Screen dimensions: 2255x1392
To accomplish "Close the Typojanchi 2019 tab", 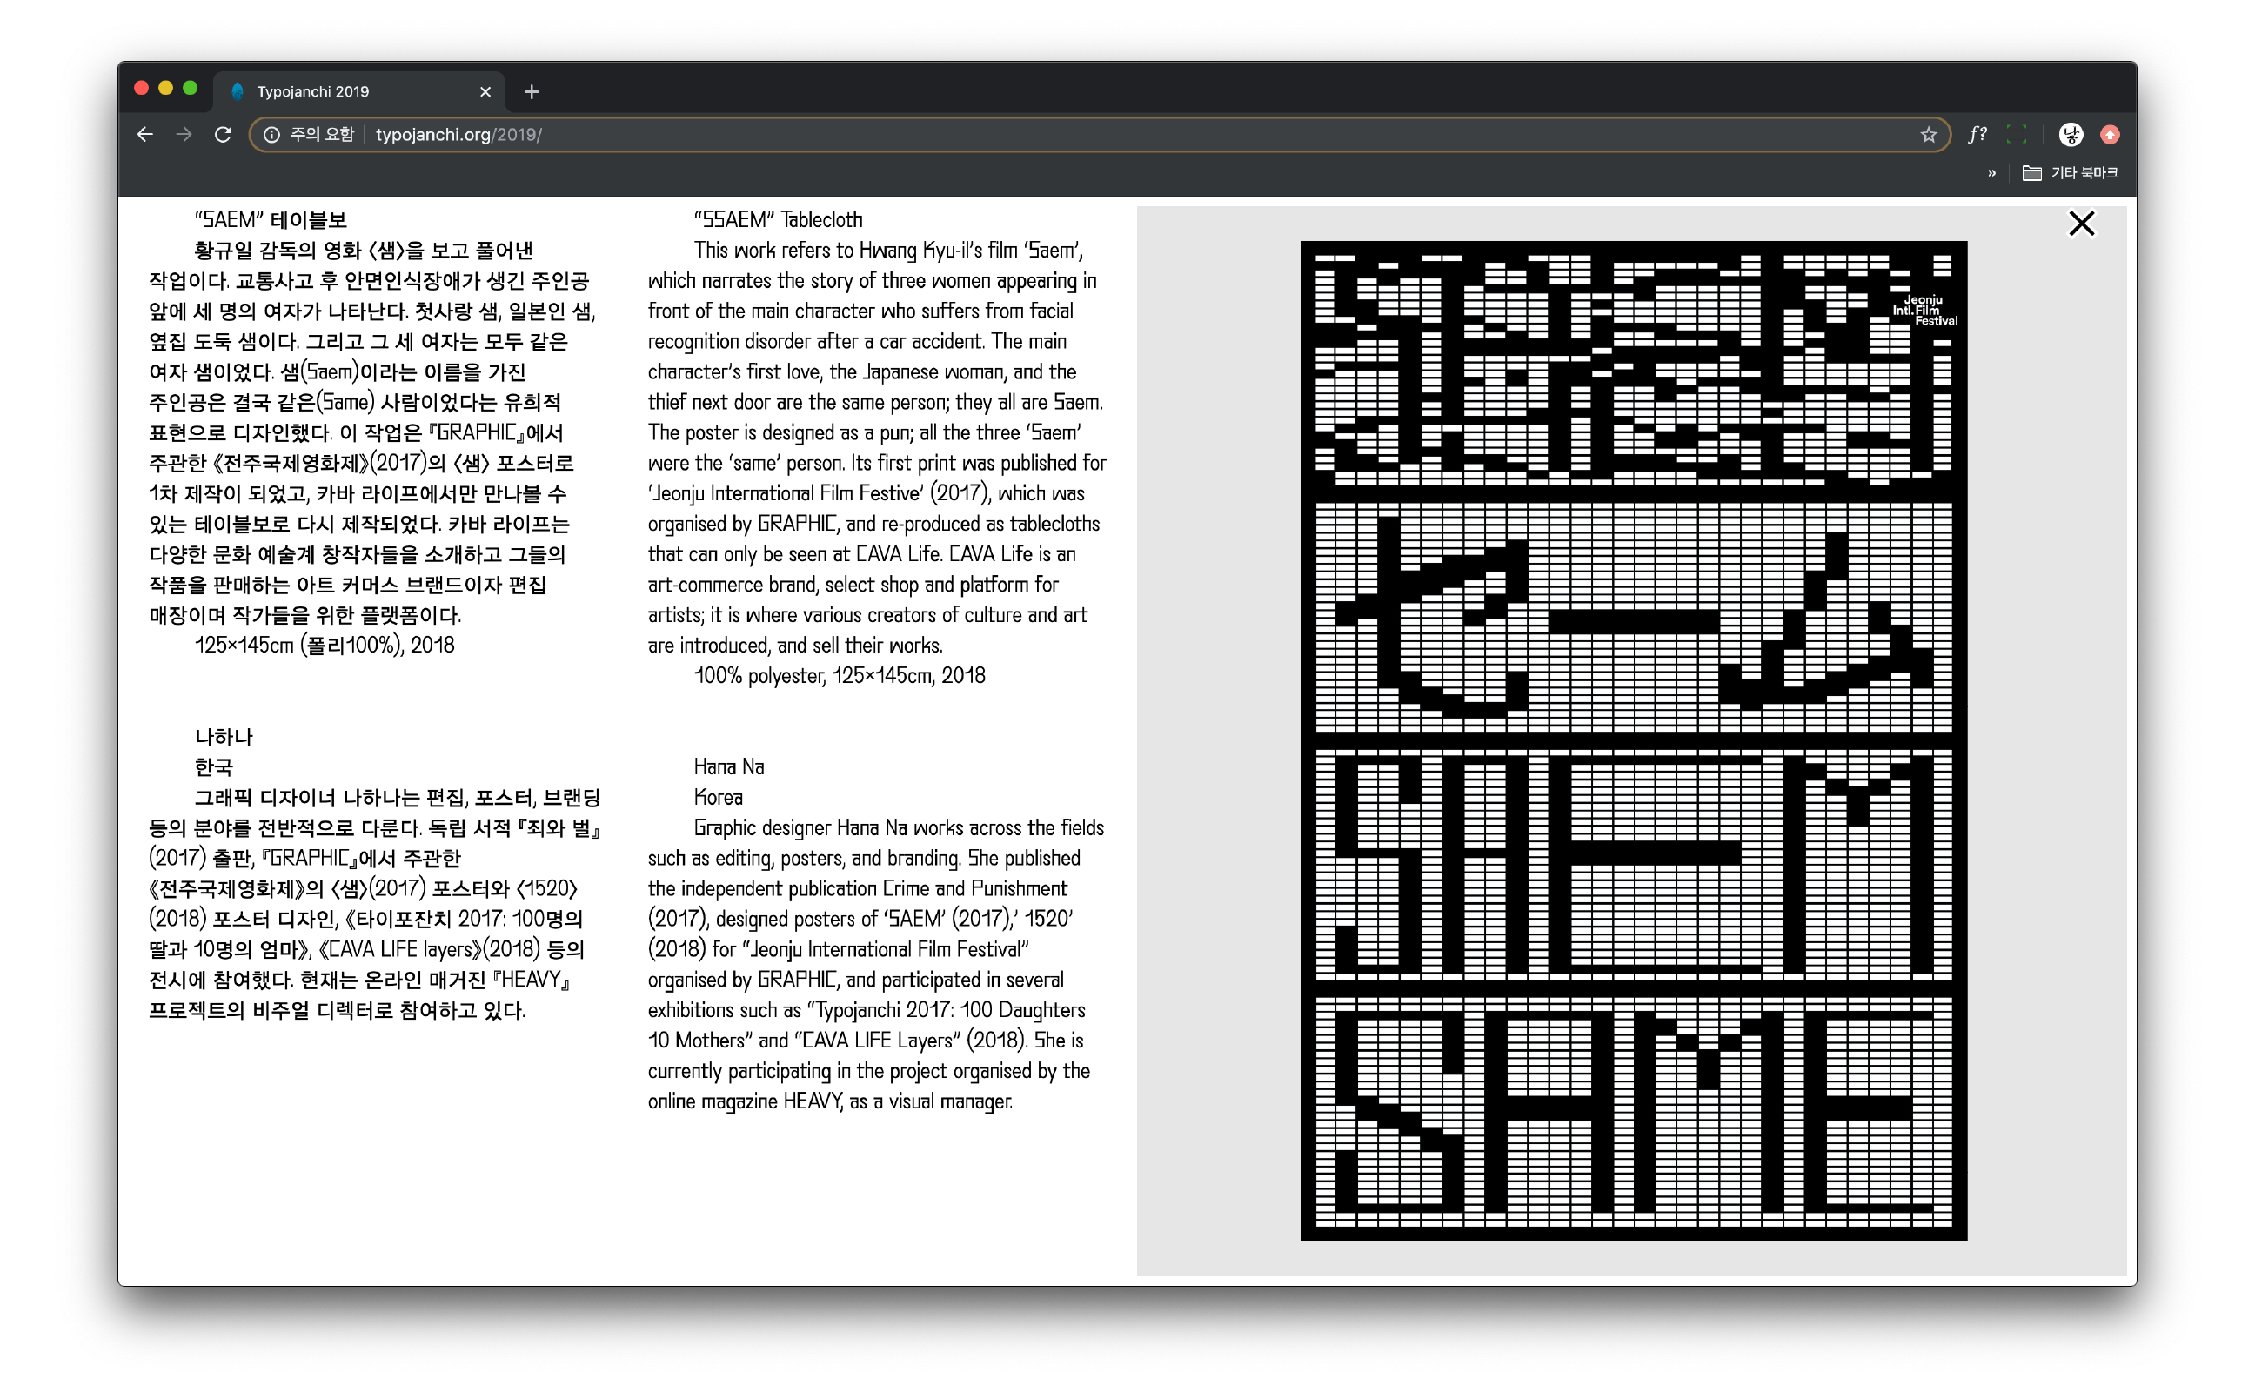I will (485, 91).
